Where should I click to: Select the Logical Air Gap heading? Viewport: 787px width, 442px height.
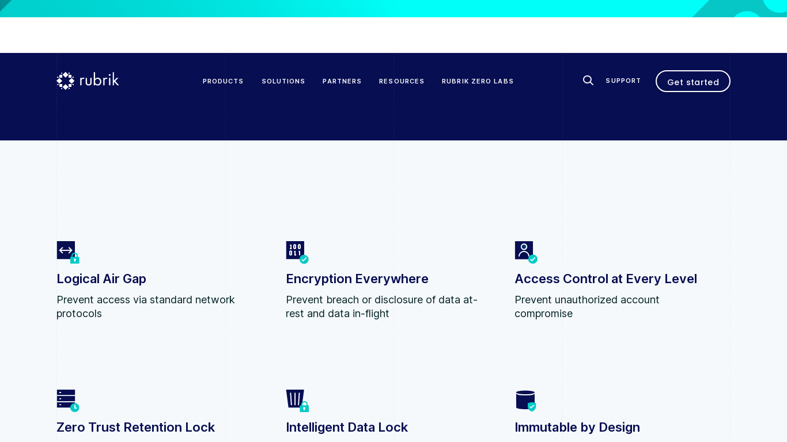[x=101, y=279]
